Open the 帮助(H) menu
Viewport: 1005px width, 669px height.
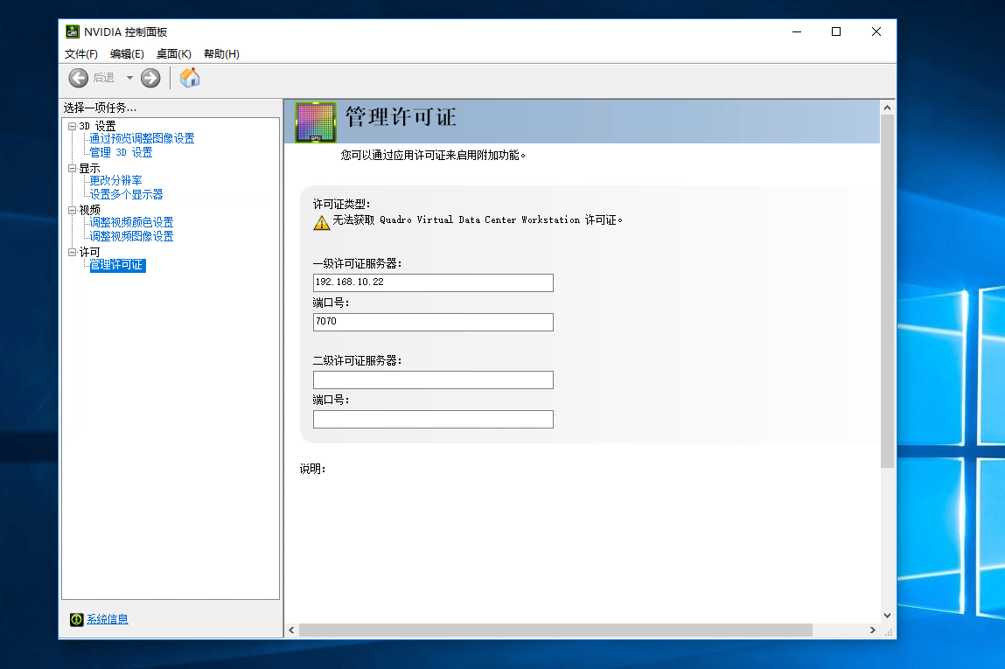(221, 54)
